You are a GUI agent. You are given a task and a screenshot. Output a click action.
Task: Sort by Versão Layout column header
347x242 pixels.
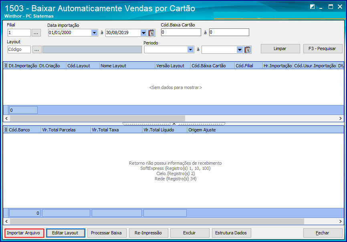[x=173, y=66]
